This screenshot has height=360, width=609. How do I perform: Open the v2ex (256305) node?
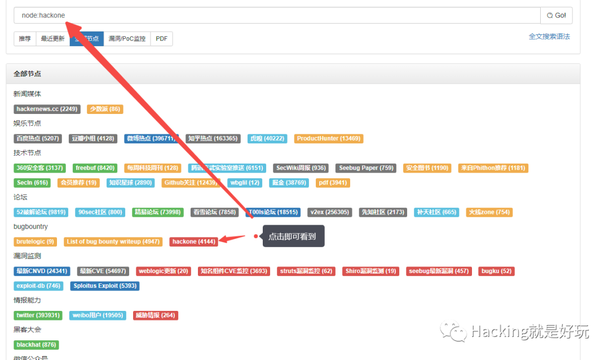click(330, 213)
